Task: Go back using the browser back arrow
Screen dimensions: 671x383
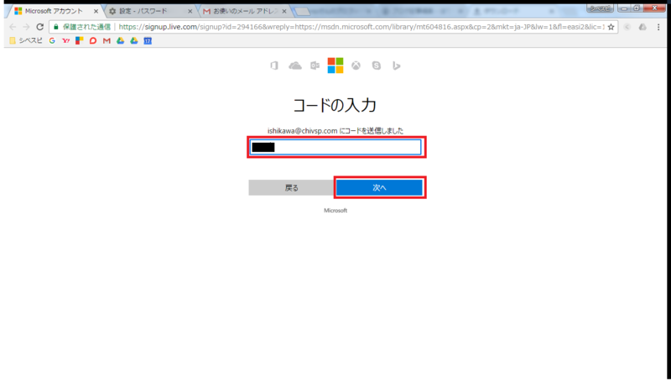Action: coord(13,27)
